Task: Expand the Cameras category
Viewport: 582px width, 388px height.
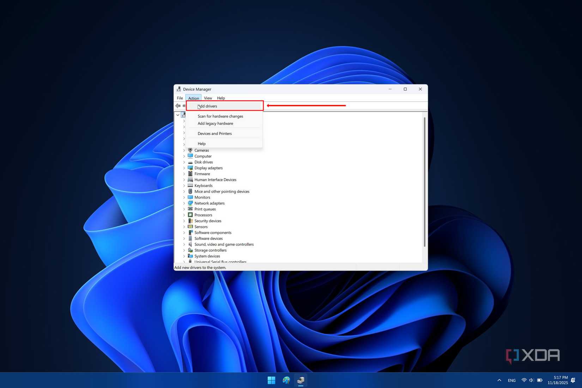Action: tap(184, 150)
